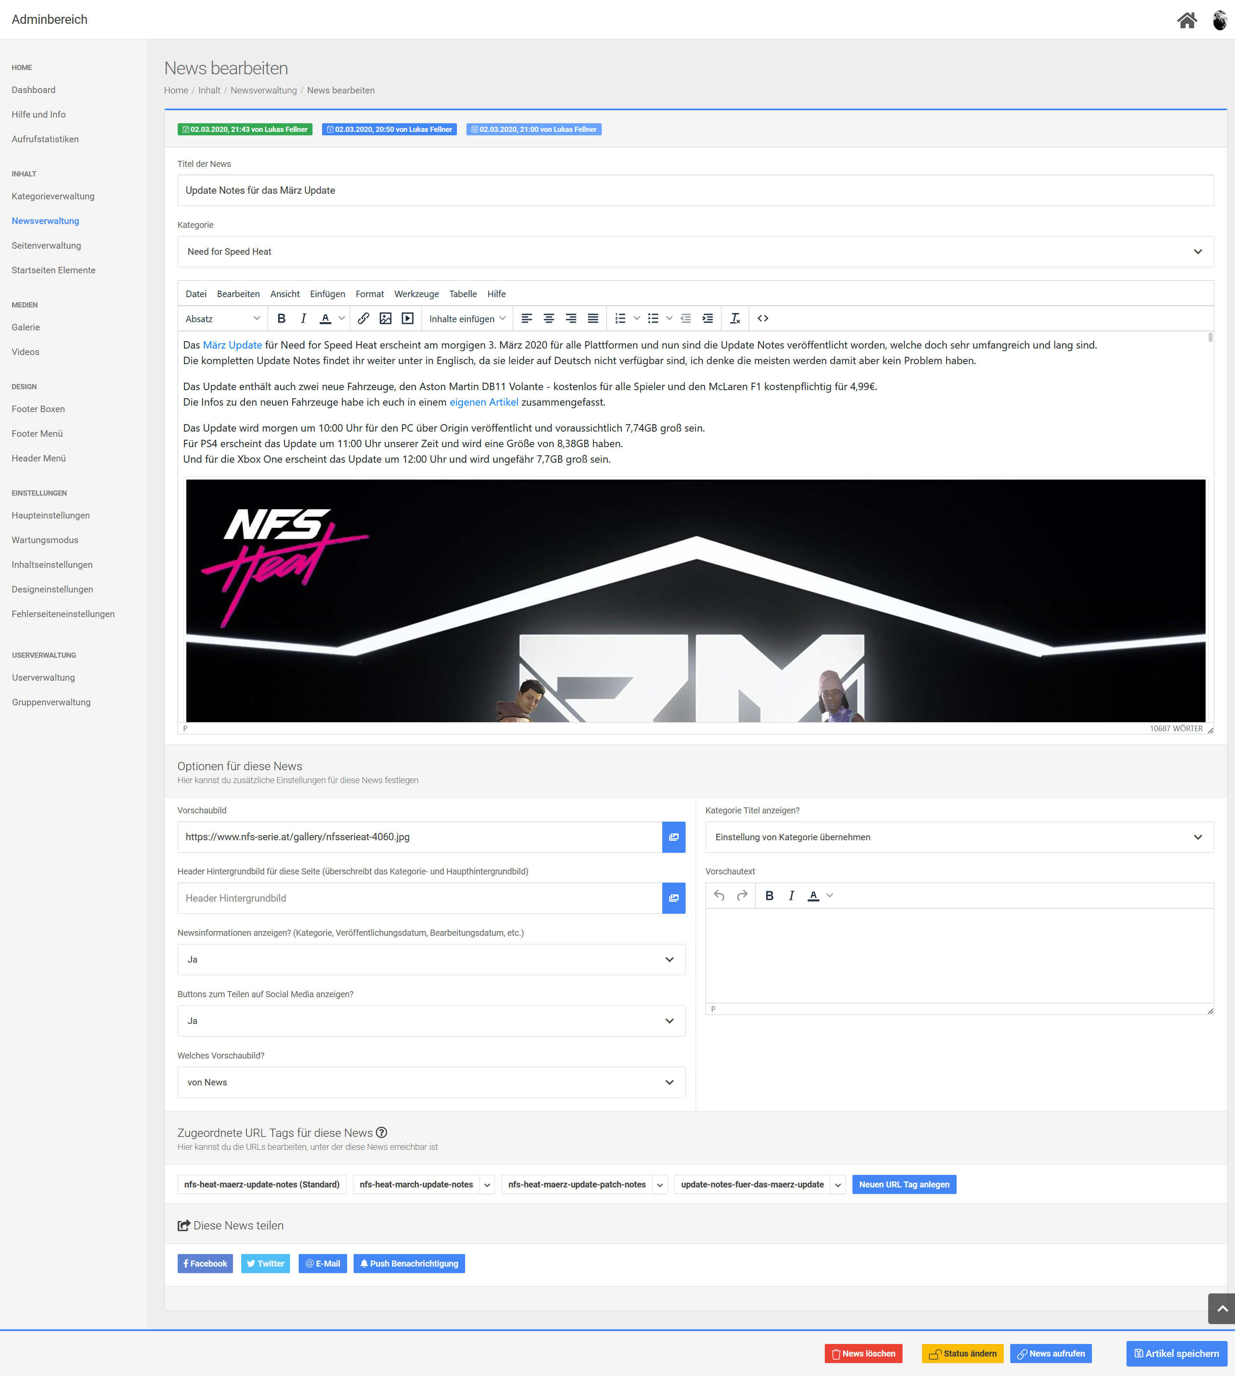Open the Datei menu
This screenshot has width=1235, height=1376.
click(x=196, y=294)
